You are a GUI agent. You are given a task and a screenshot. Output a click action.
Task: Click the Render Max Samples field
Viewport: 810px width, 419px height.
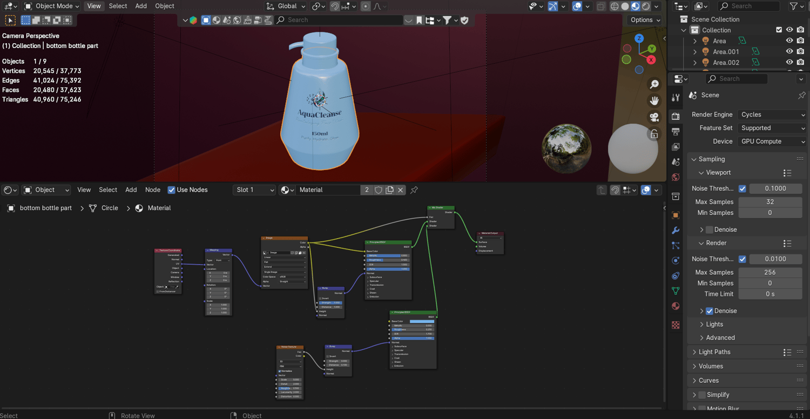click(x=770, y=273)
